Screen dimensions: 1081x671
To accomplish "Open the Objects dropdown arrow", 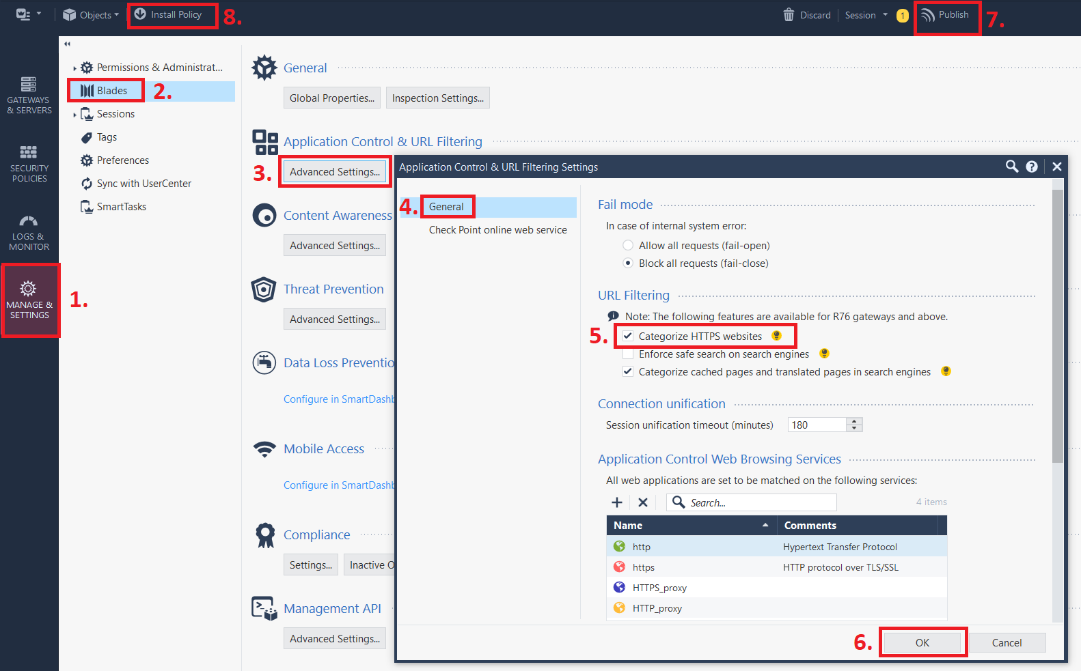I will click(117, 15).
